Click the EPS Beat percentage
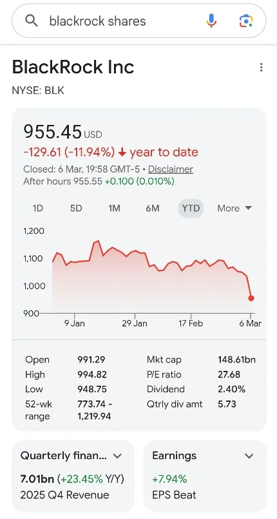 pos(169,479)
